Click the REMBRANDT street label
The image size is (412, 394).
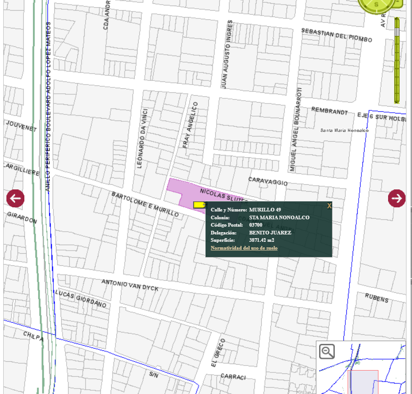click(330, 111)
